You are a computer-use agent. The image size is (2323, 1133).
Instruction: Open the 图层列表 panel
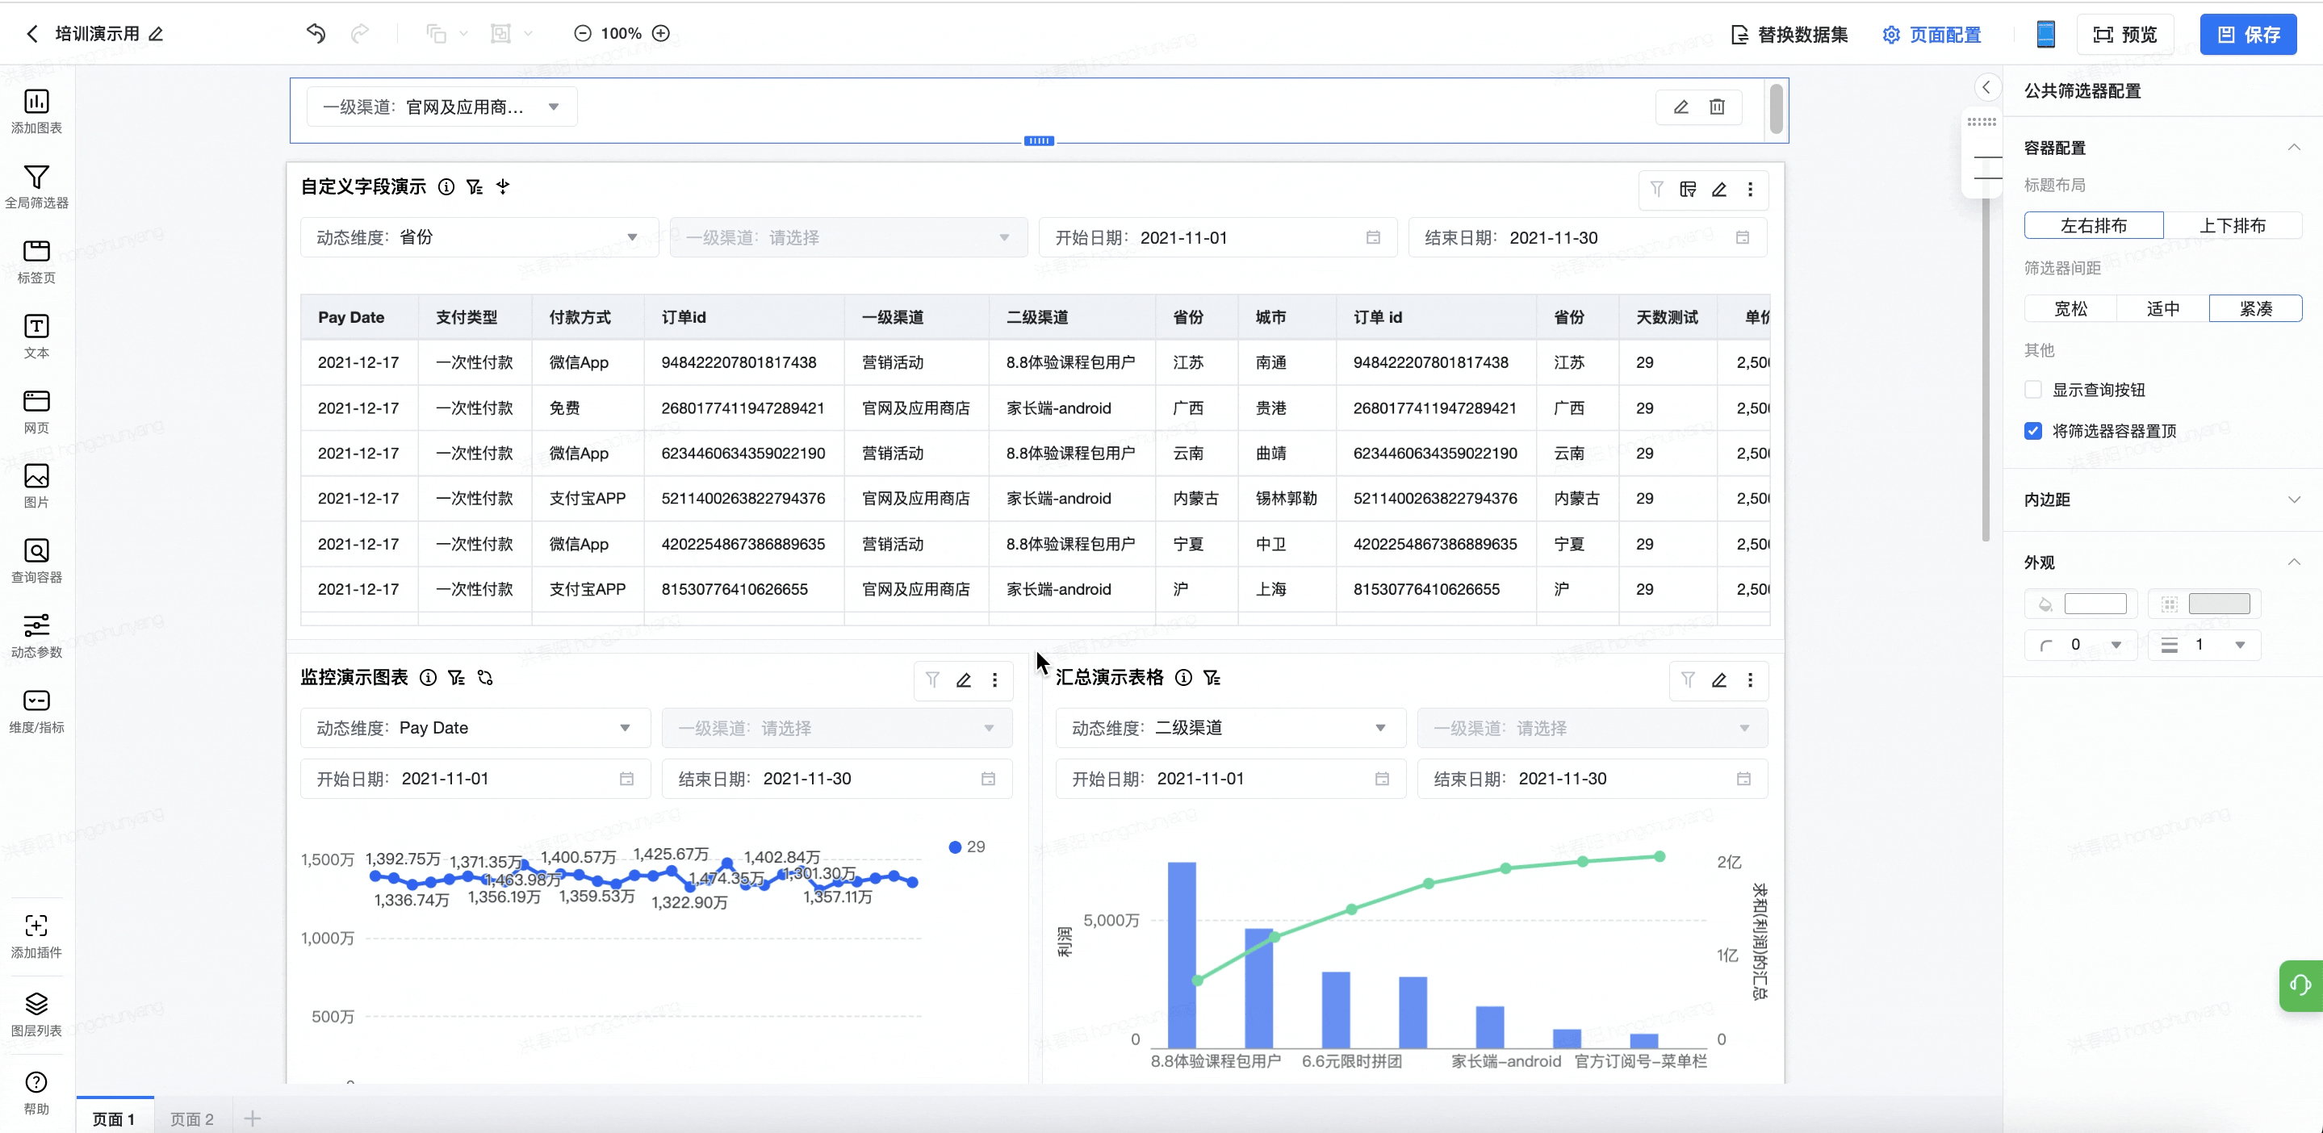click(36, 1014)
